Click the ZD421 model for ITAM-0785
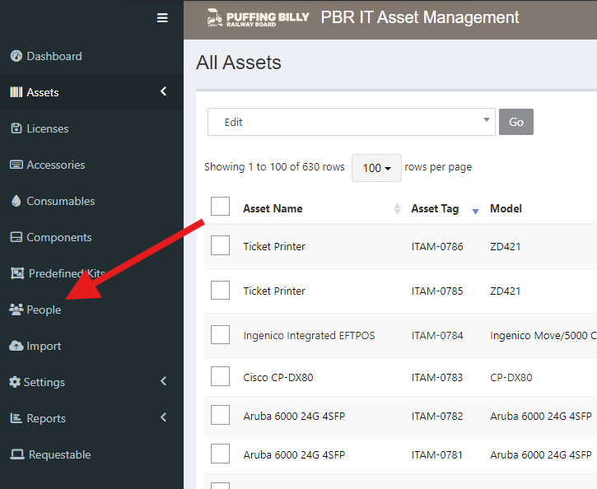The image size is (597, 489). [505, 291]
